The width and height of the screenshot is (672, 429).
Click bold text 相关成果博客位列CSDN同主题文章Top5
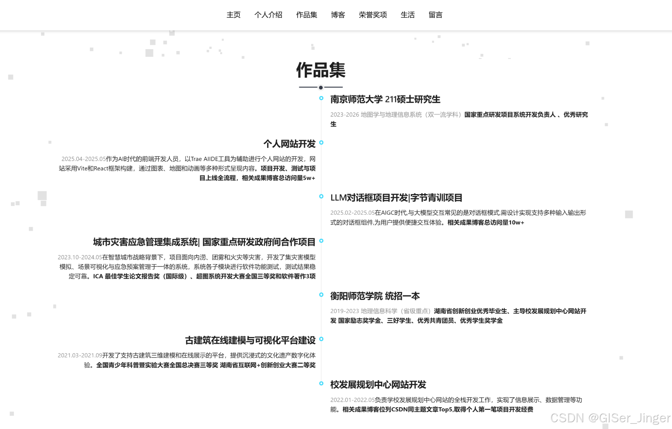pos(397,409)
